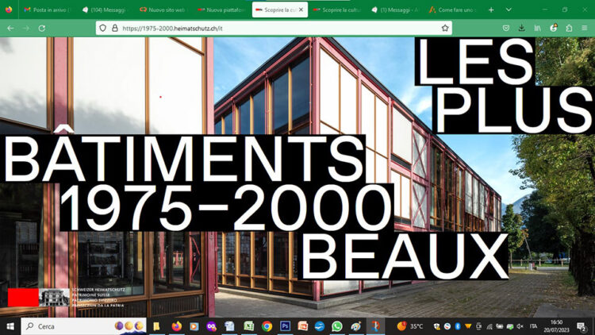Open a new browser tab
The width and height of the screenshot is (595, 335).
click(491, 10)
